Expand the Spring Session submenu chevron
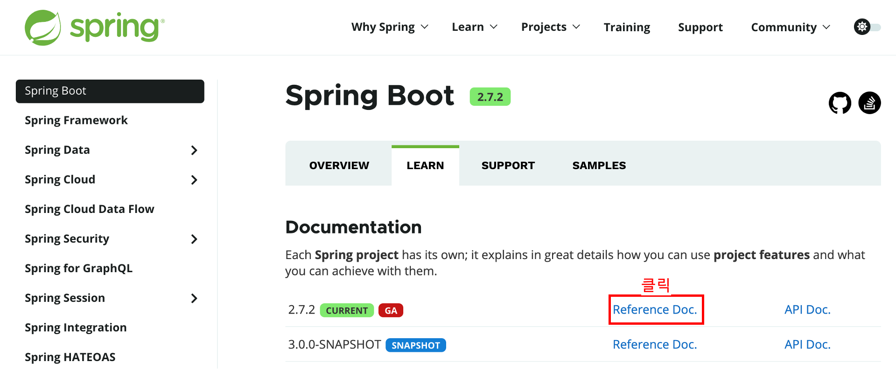Screen dimensions: 896x369 [x=194, y=298]
